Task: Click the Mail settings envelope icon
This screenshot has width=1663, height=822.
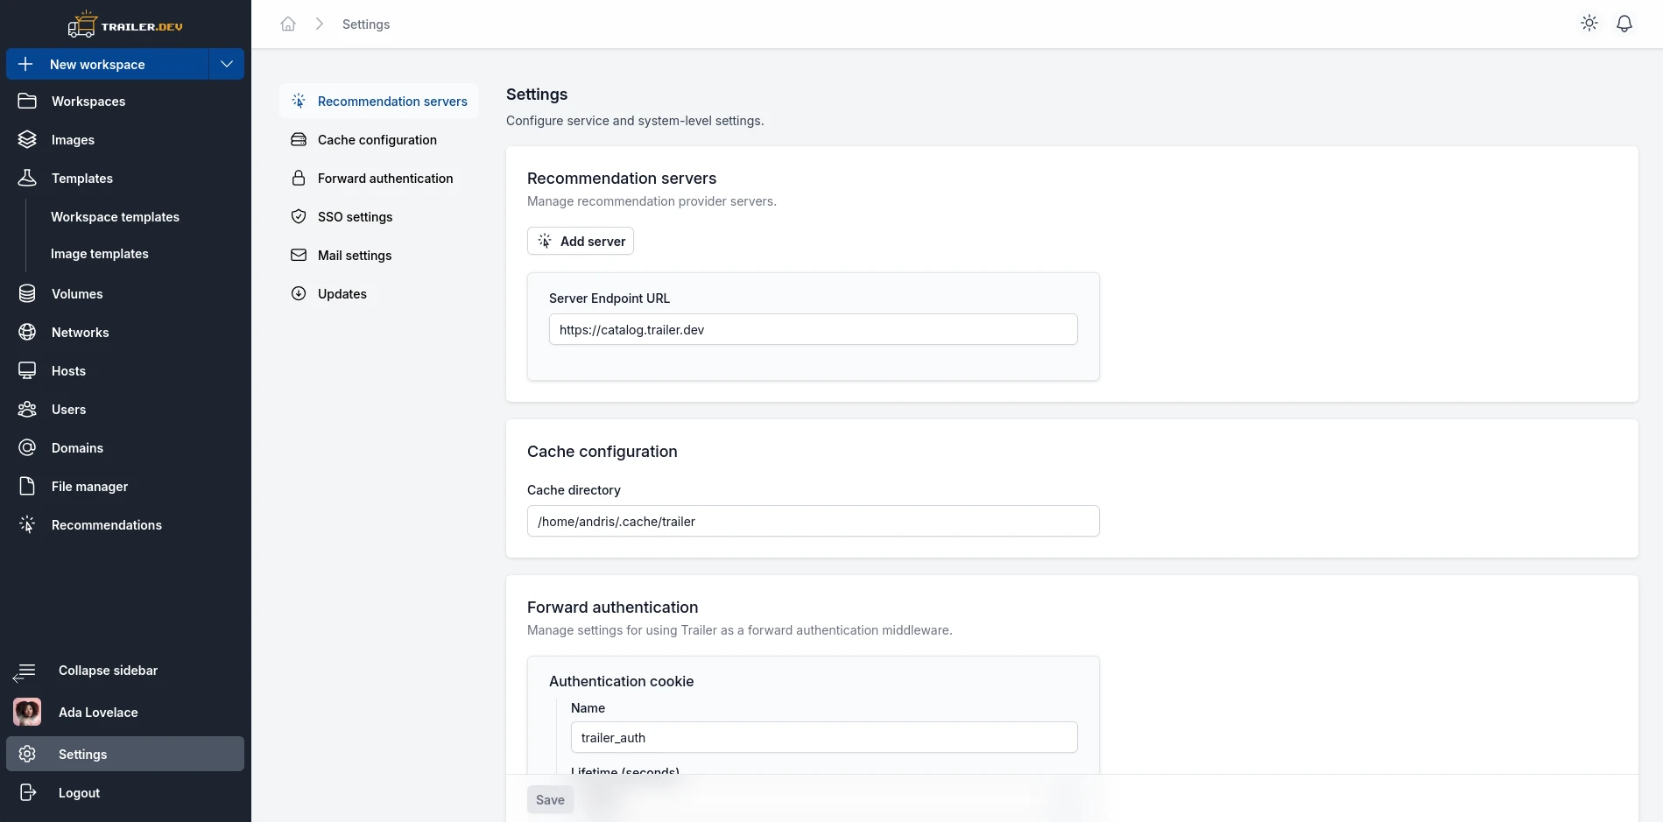Action: pyautogui.click(x=299, y=255)
